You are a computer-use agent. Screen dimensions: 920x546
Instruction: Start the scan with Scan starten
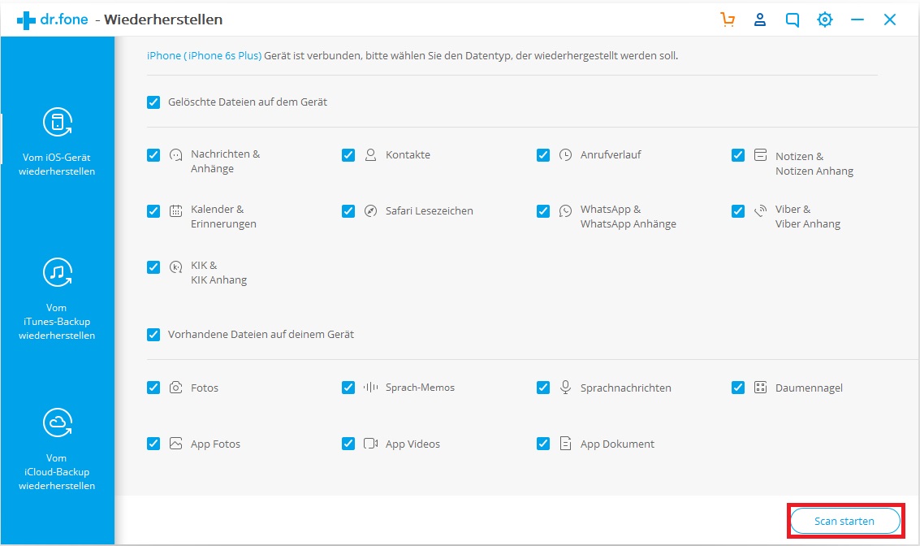point(845,521)
